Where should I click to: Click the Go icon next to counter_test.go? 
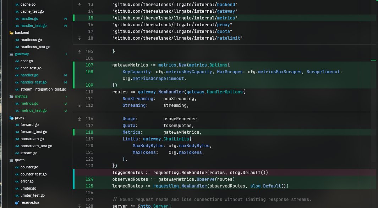17,174
